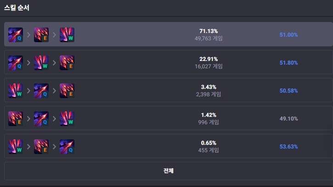Choose the W skill icon in the 1.42% row
Viewport: 333px width, 187px height.
pos(67,119)
